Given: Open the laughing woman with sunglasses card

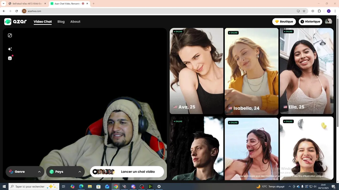Looking at the screenshot, I should click(252, 149).
